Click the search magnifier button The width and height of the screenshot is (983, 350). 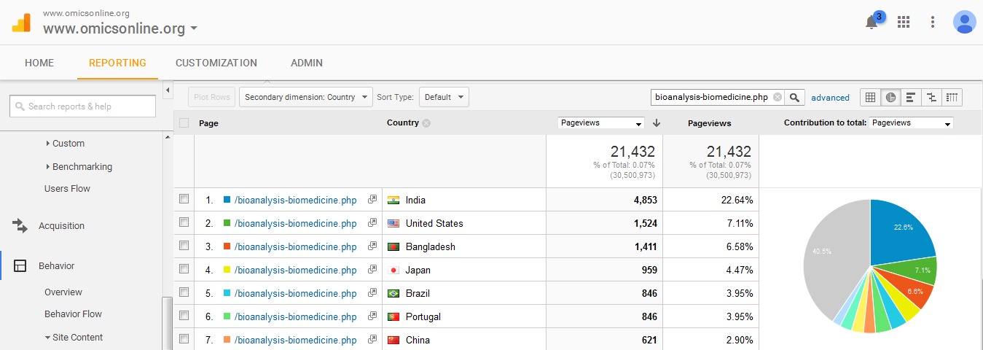pyautogui.click(x=796, y=97)
